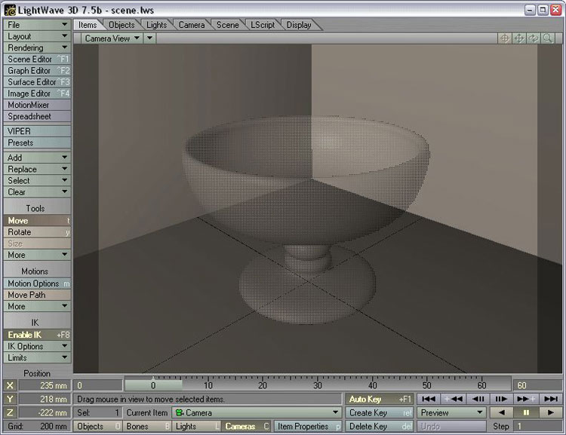Click the viewport pan/move icon
566x435 pixels.
tap(519, 38)
